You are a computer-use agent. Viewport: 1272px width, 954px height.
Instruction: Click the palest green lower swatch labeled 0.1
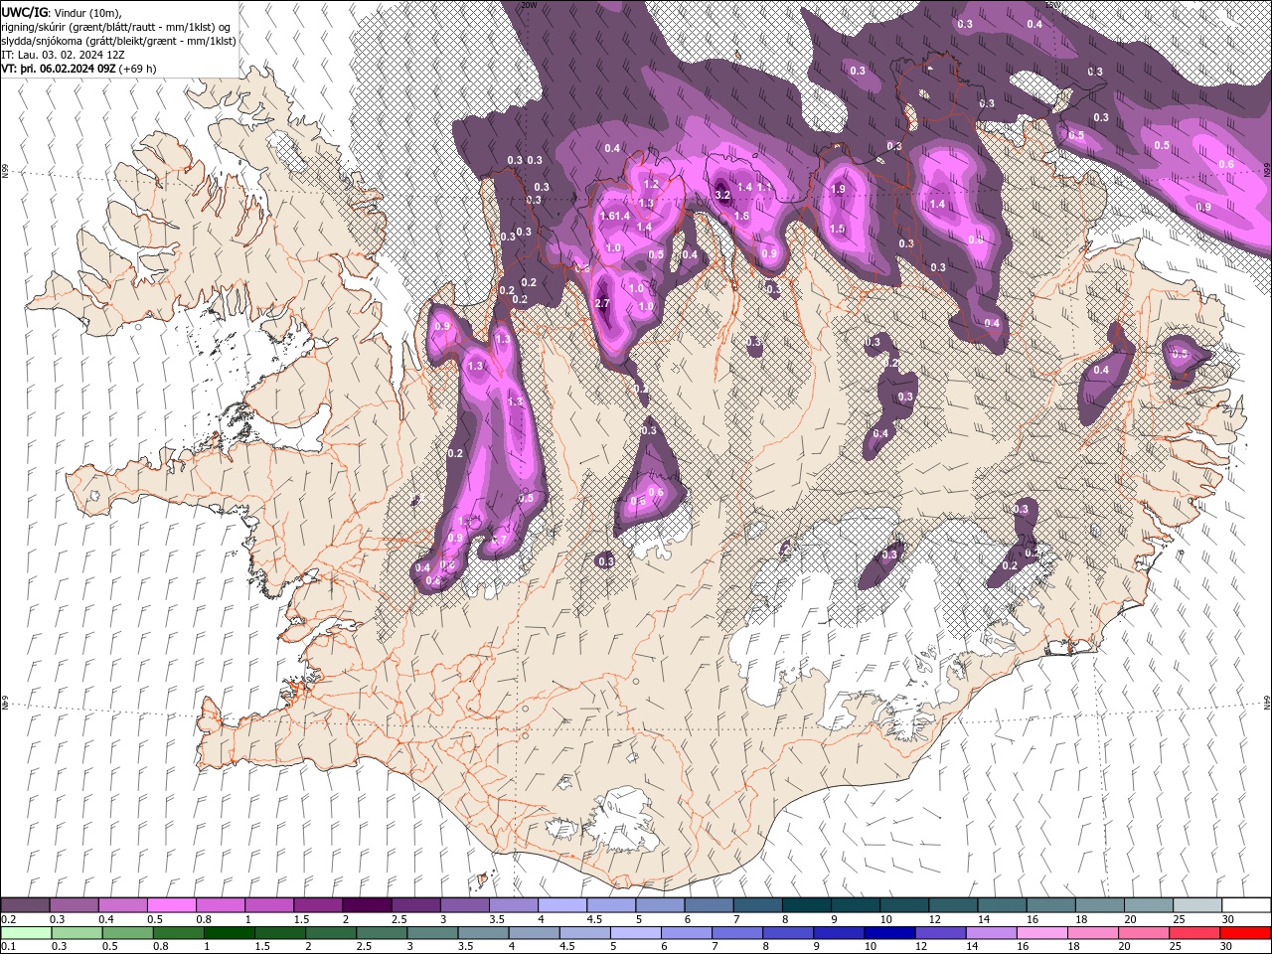pyautogui.click(x=26, y=933)
